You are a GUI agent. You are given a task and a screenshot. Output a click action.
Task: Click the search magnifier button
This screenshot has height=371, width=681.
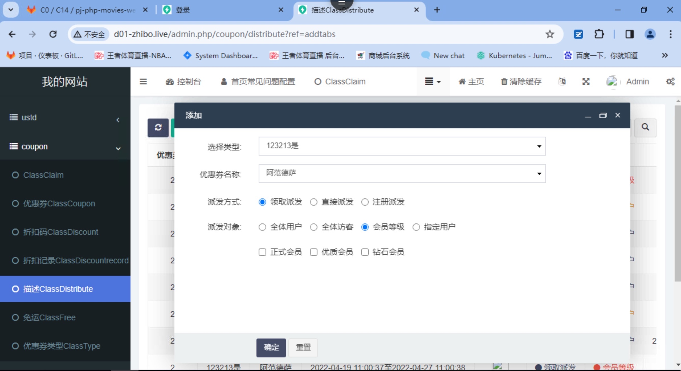[x=645, y=127]
